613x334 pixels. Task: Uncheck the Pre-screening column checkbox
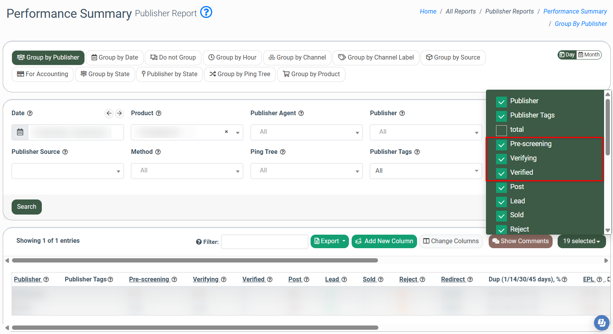point(501,145)
